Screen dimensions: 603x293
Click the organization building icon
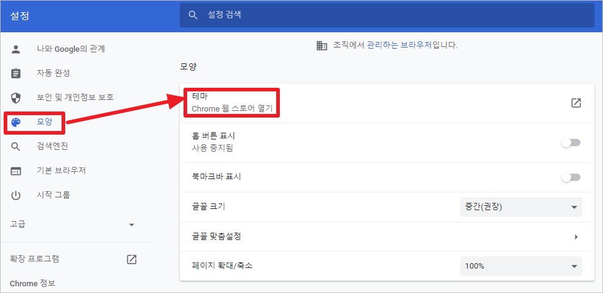(x=321, y=46)
